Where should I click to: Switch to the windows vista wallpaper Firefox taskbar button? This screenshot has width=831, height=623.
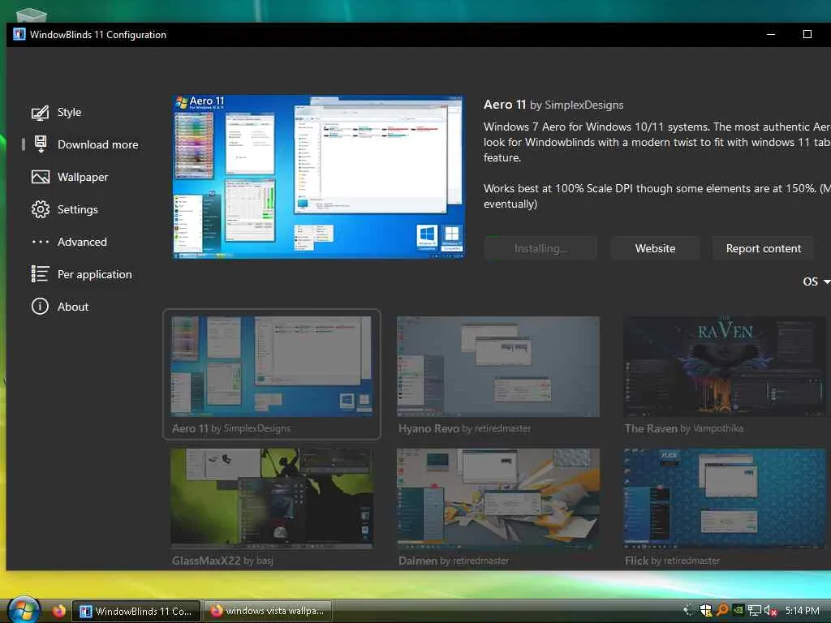point(268,612)
